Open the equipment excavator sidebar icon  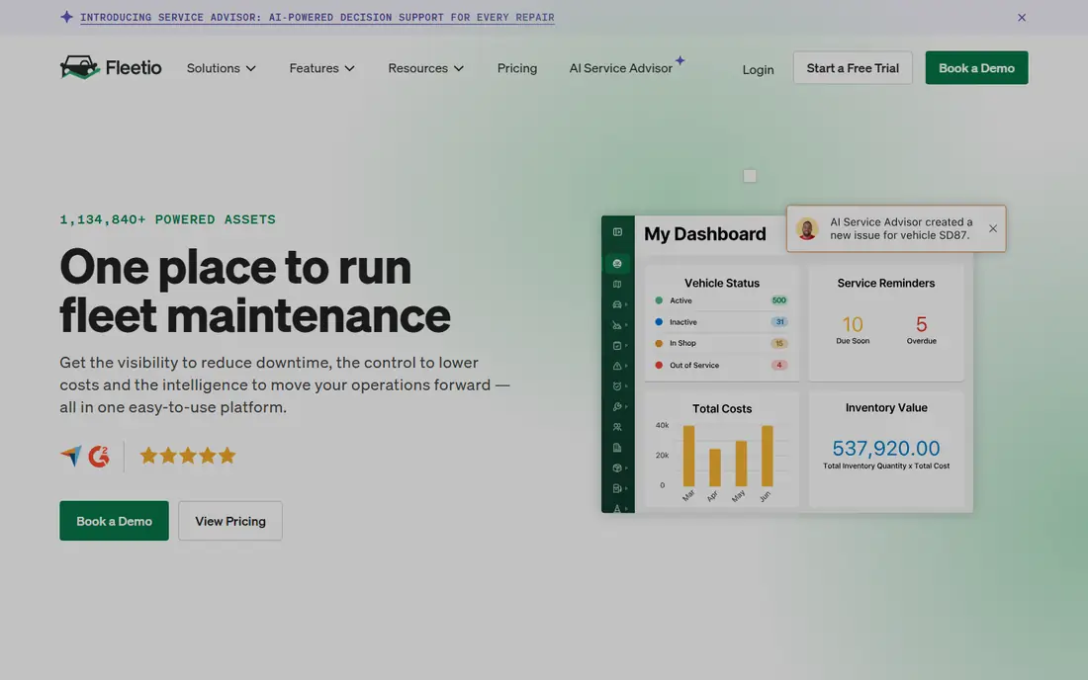coord(616,324)
